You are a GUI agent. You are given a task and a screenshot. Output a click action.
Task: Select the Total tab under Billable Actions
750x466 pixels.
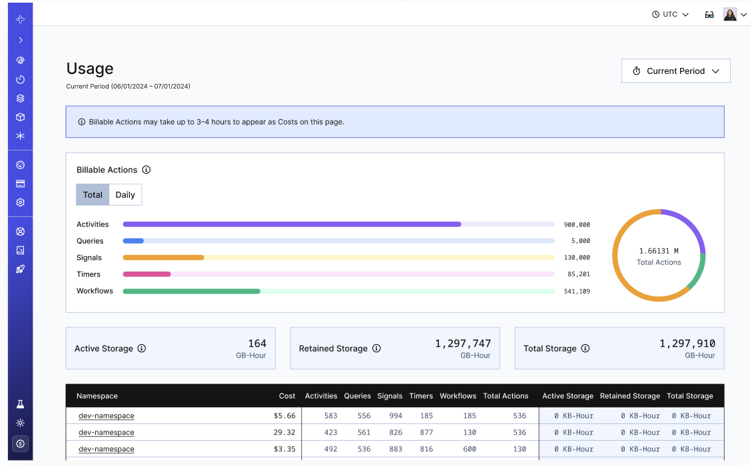[92, 194]
